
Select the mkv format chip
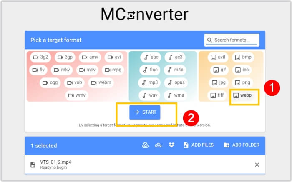tap(62, 70)
